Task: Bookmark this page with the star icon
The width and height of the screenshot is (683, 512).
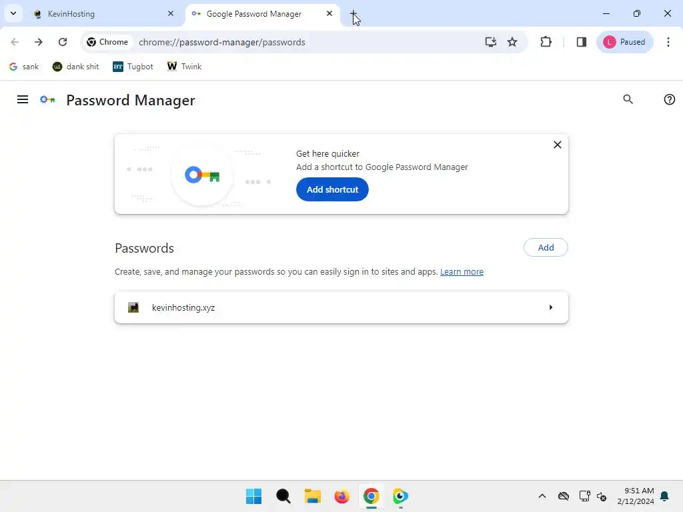Action: pyautogui.click(x=512, y=42)
